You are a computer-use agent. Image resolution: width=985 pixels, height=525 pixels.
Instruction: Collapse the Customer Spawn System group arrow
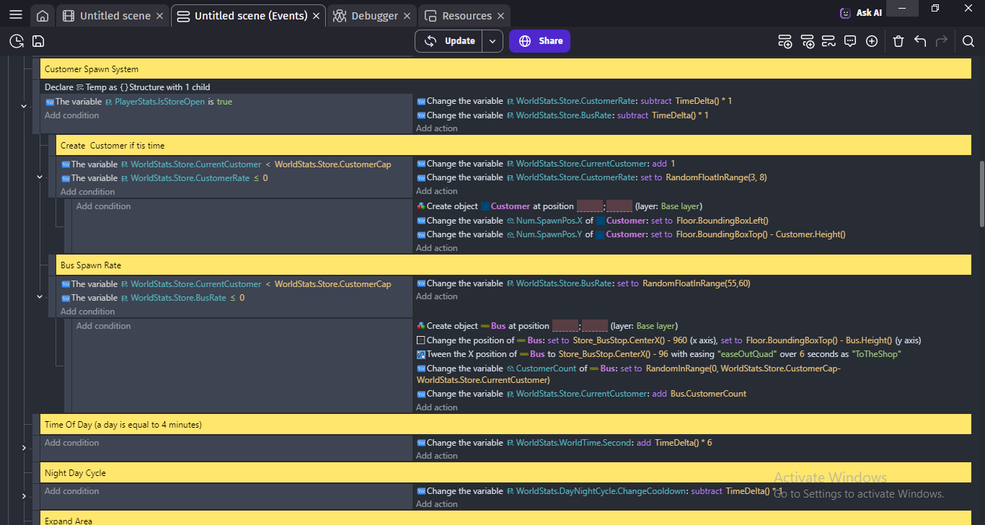click(24, 106)
